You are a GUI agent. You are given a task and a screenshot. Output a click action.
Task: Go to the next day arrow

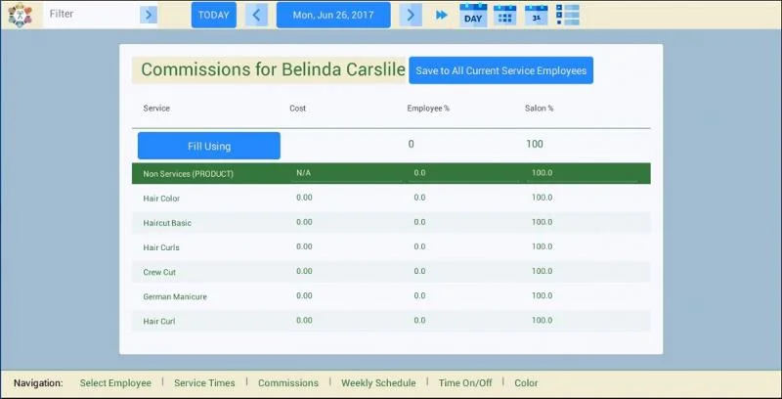click(x=412, y=15)
